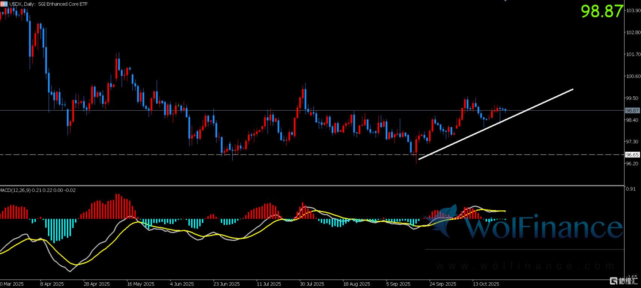Click the small blue arrow marker at top
The height and width of the screenshot is (288, 641).
coord(506,1)
